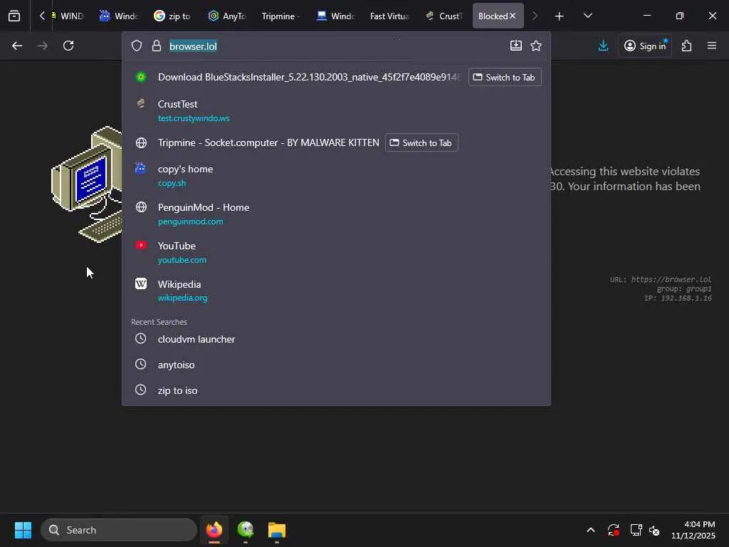The height and width of the screenshot is (547, 729).
Task: Open test.crustywindo.ws link
Action: coord(194,118)
